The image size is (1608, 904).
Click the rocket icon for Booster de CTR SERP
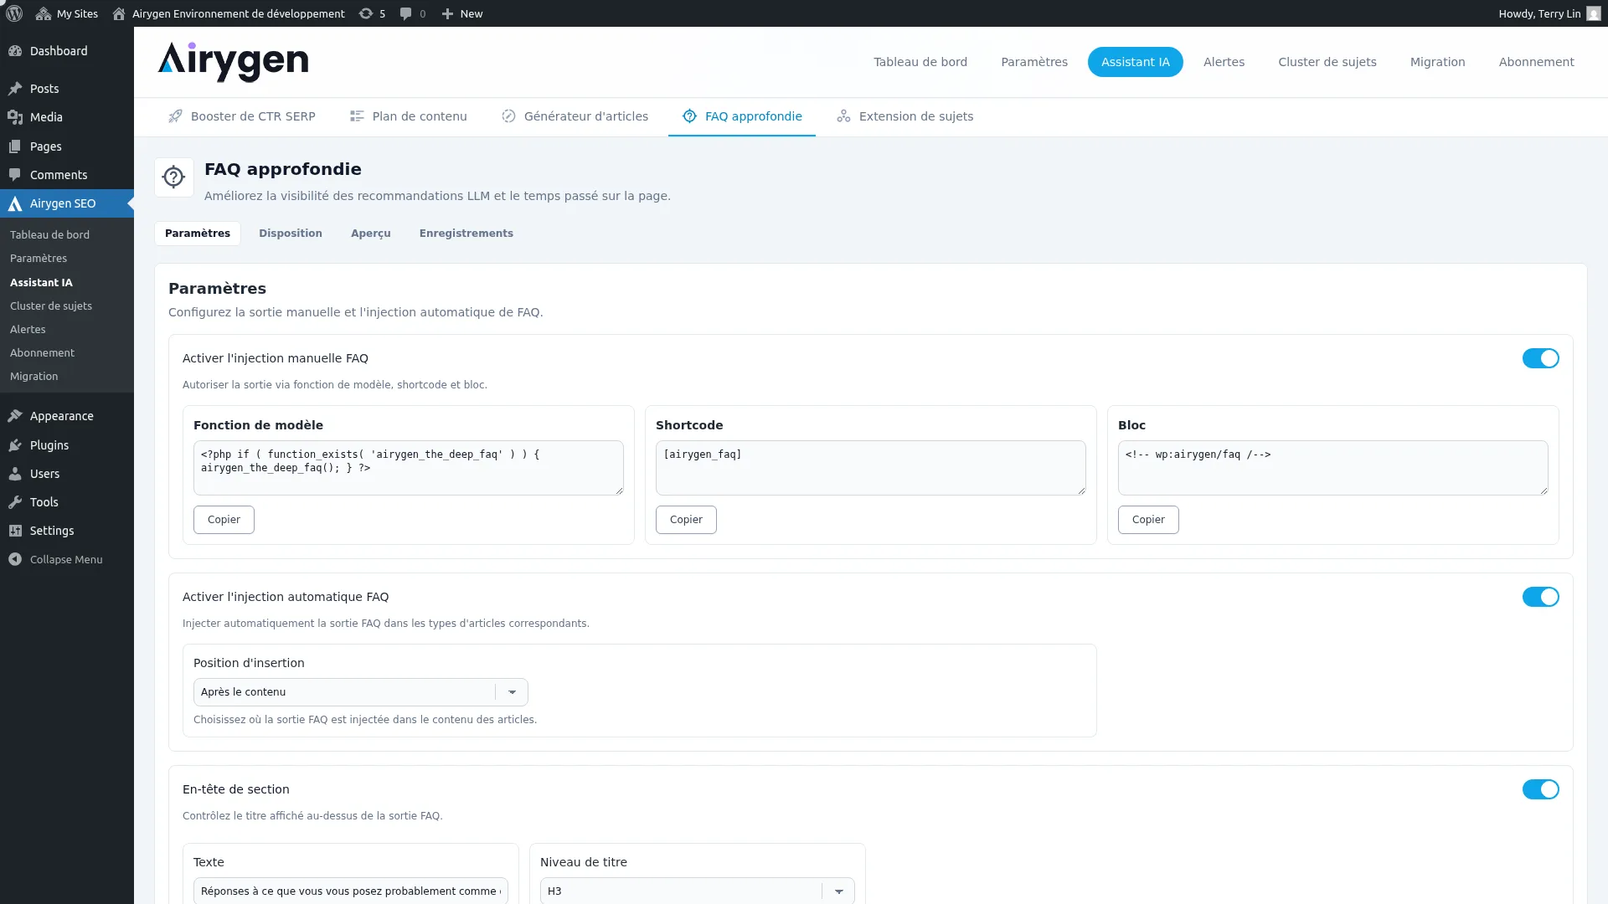click(x=175, y=116)
